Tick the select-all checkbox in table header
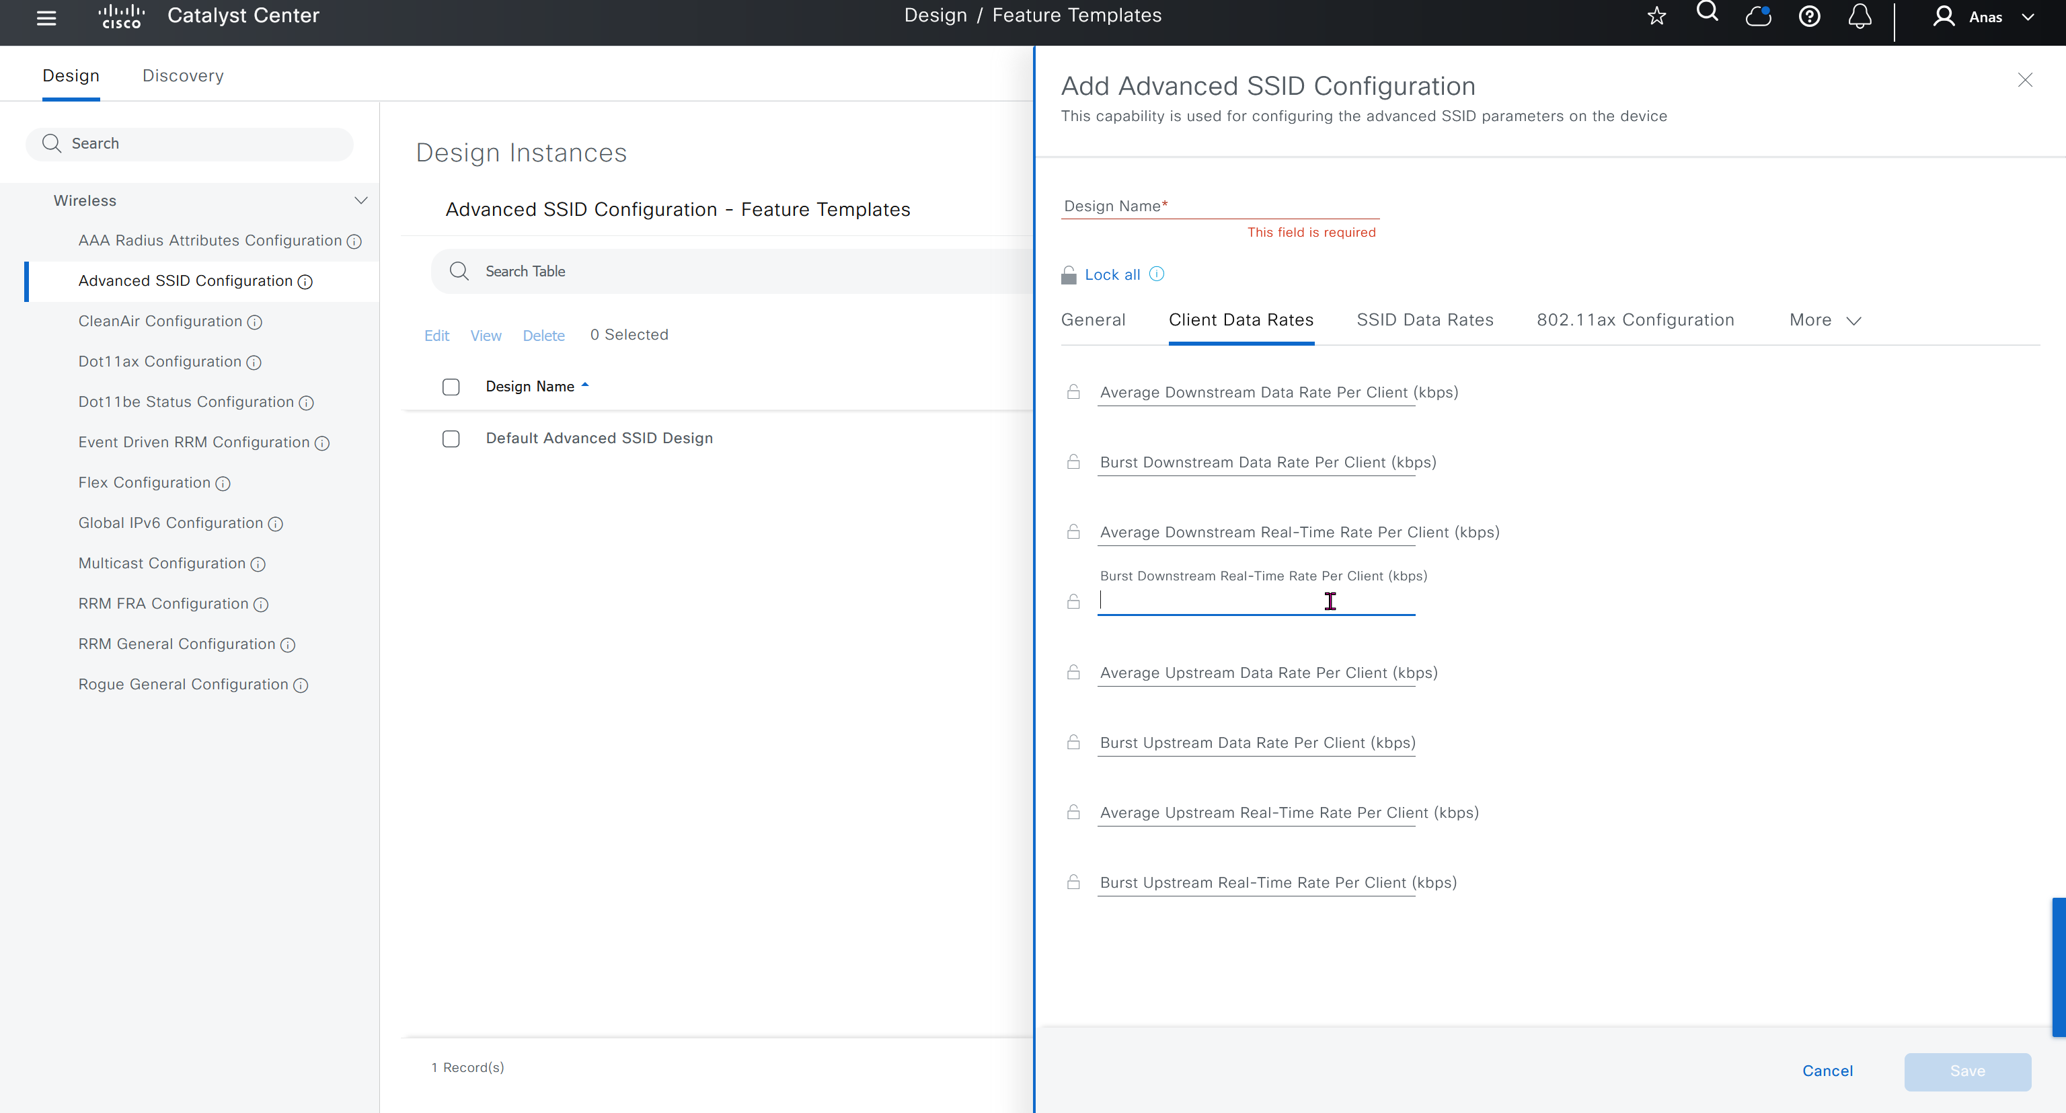 pos(451,387)
